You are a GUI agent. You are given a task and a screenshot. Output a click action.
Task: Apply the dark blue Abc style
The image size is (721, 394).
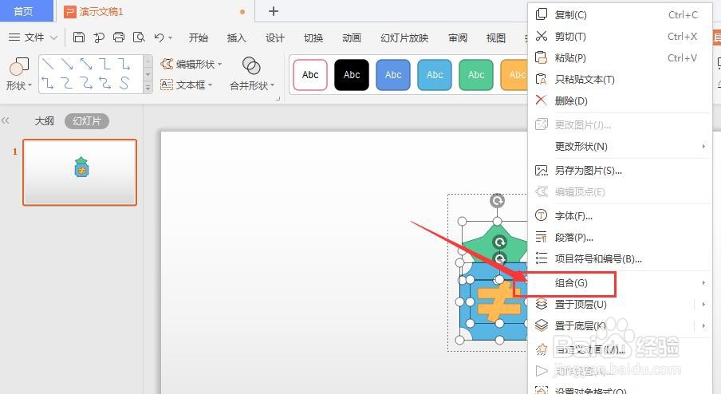(x=393, y=74)
